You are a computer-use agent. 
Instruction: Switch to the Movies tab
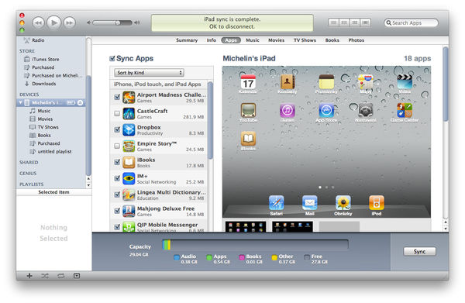coord(276,40)
